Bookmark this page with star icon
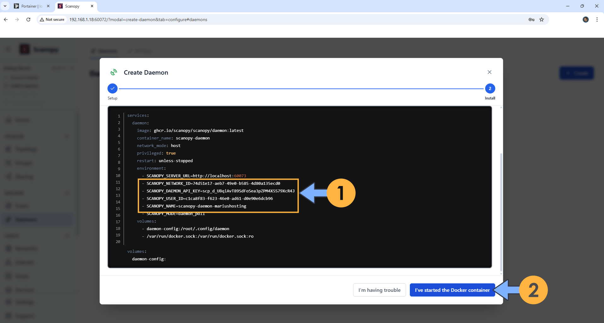The width and height of the screenshot is (604, 323). point(542,20)
